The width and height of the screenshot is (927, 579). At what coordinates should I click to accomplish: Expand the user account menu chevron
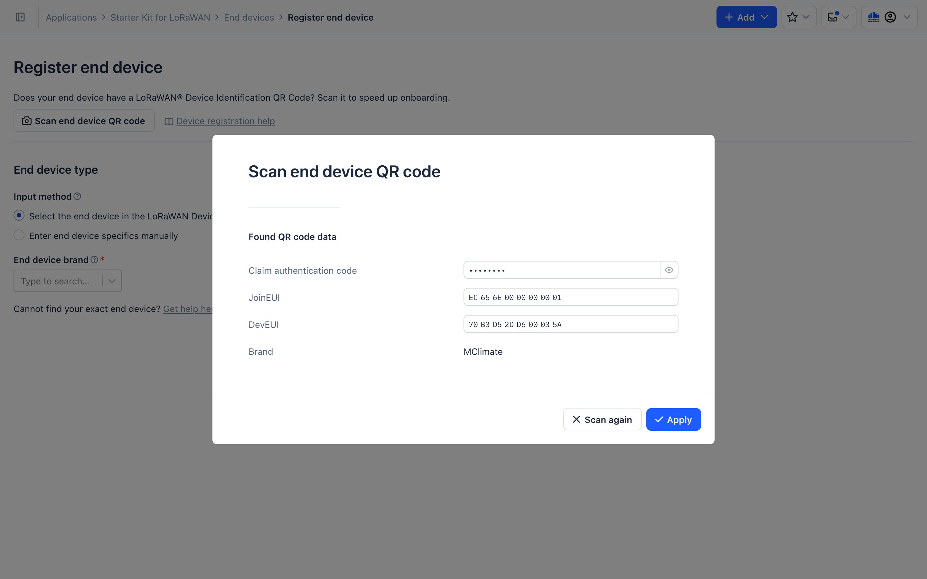click(907, 17)
